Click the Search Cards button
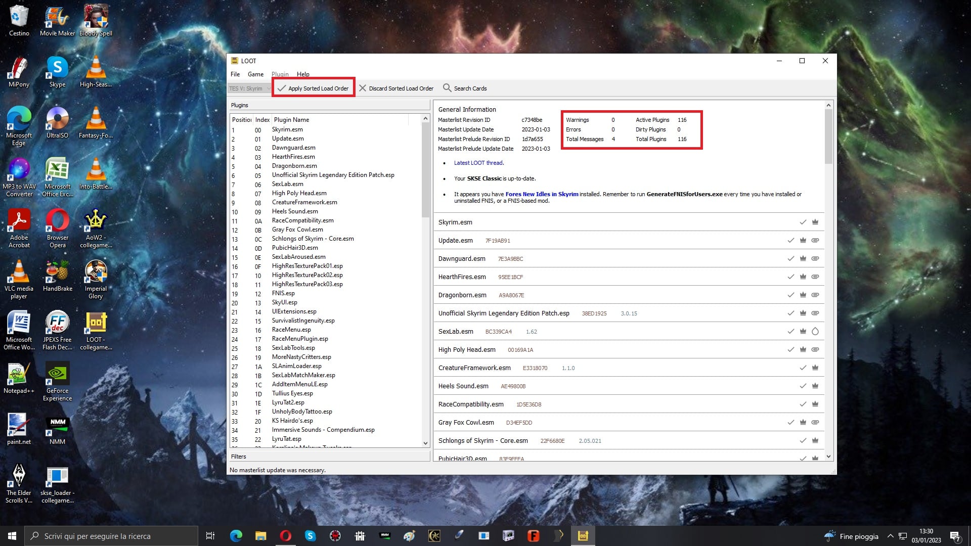The width and height of the screenshot is (971, 546). point(465,88)
